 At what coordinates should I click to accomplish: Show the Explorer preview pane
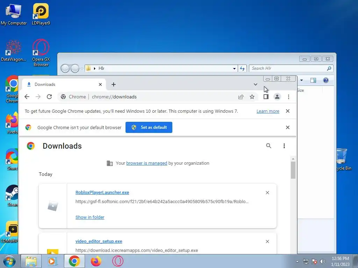pyautogui.click(x=313, y=80)
